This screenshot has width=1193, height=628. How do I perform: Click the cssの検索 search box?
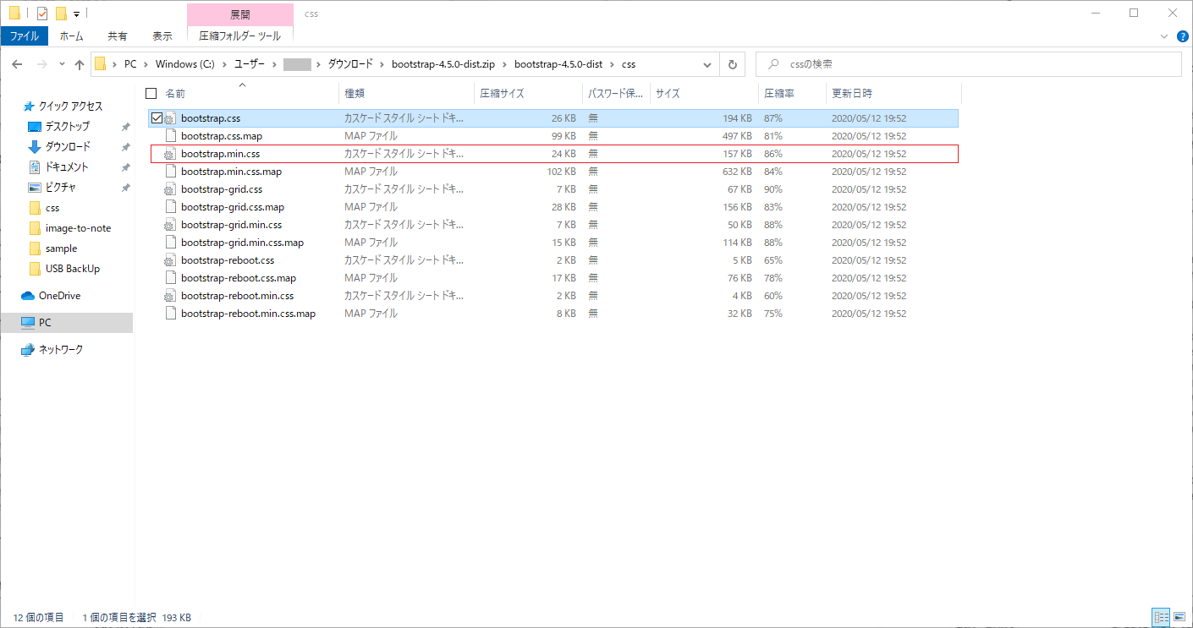pos(973,64)
